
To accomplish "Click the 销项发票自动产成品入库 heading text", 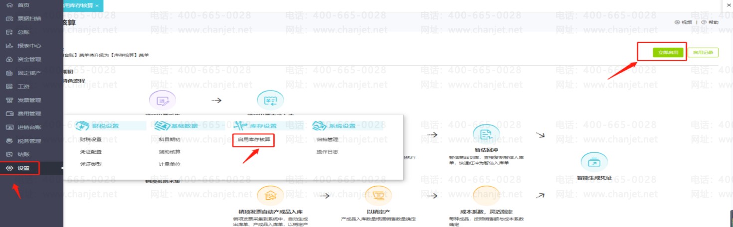I will (x=271, y=211).
